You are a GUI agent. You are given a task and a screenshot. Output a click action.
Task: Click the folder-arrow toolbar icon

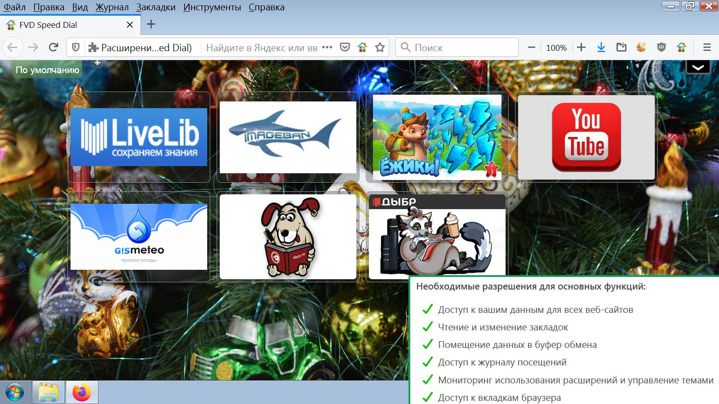pyautogui.click(x=621, y=47)
